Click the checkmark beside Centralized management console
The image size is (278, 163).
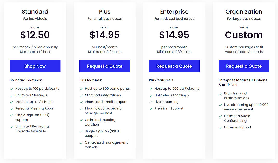(81, 142)
